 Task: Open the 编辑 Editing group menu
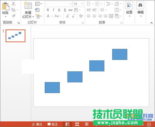coord(140,9)
